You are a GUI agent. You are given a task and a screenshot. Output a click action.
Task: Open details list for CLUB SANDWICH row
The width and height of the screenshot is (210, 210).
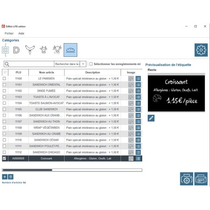(138, 109)
